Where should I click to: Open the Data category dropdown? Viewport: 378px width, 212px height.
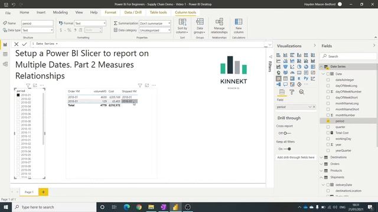point(155,30)
